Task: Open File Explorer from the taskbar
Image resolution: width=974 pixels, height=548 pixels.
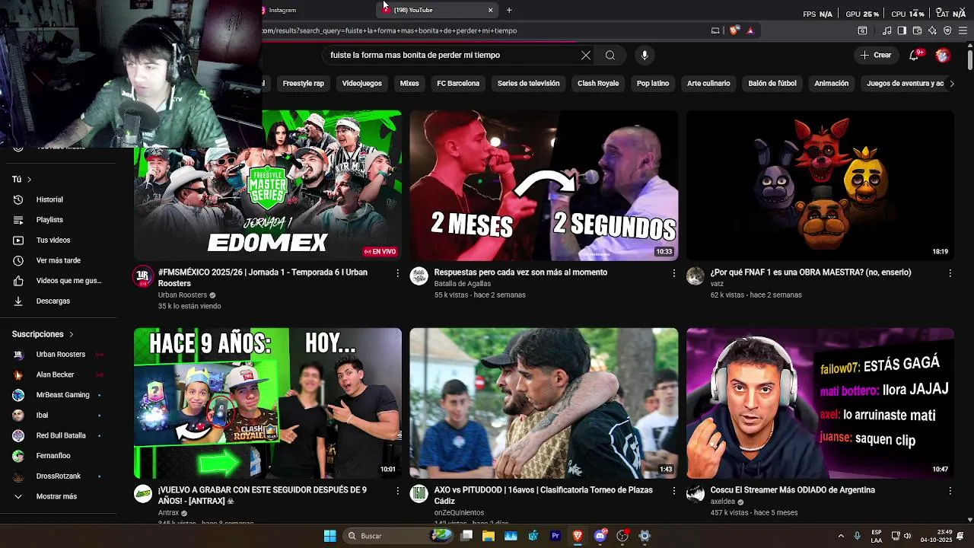Action: tap(489, 536)
